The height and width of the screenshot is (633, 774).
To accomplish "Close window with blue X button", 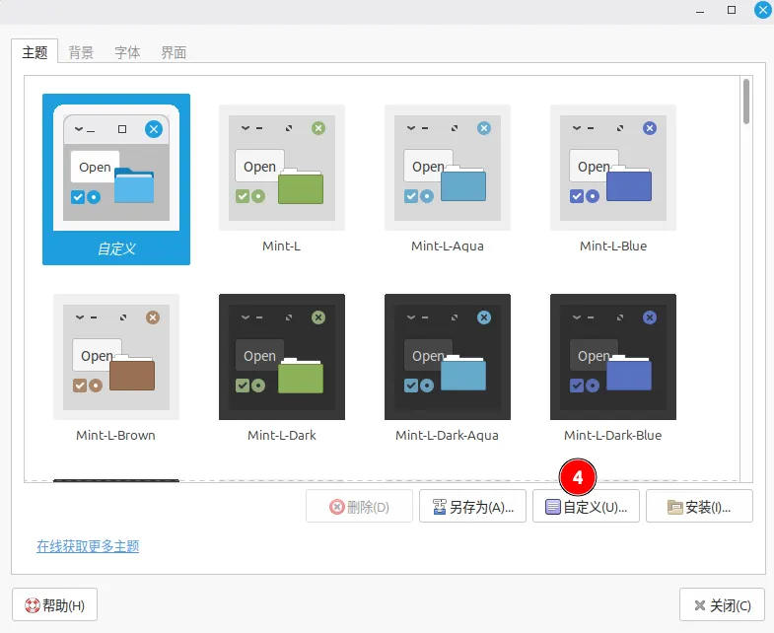I will (x=763, y=10).
